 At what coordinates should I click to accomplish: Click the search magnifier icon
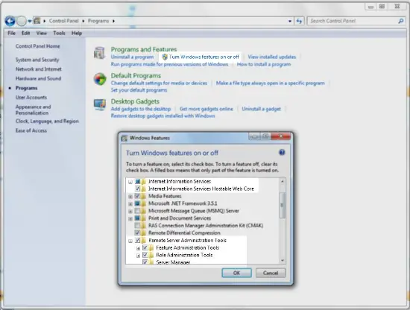click(x=400, y=21)
